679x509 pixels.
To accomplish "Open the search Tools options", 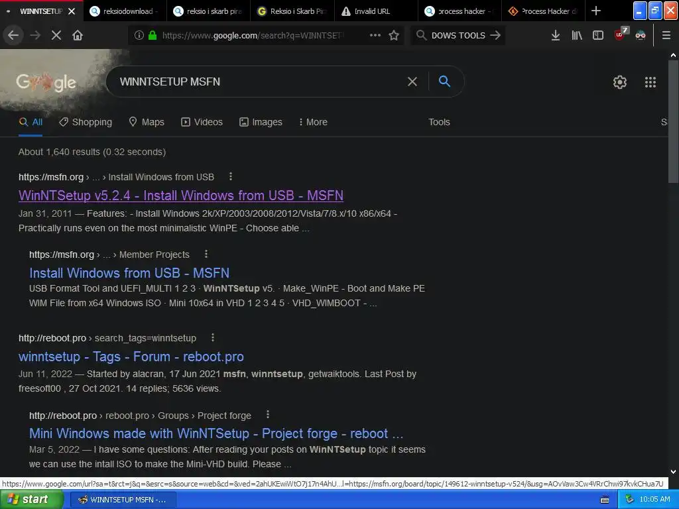I will (439, 122).
